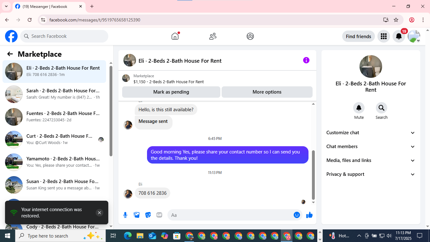Open the emoji picker smiley icon
This screenshot has height=242, width=430.
(x=297, y=215)
